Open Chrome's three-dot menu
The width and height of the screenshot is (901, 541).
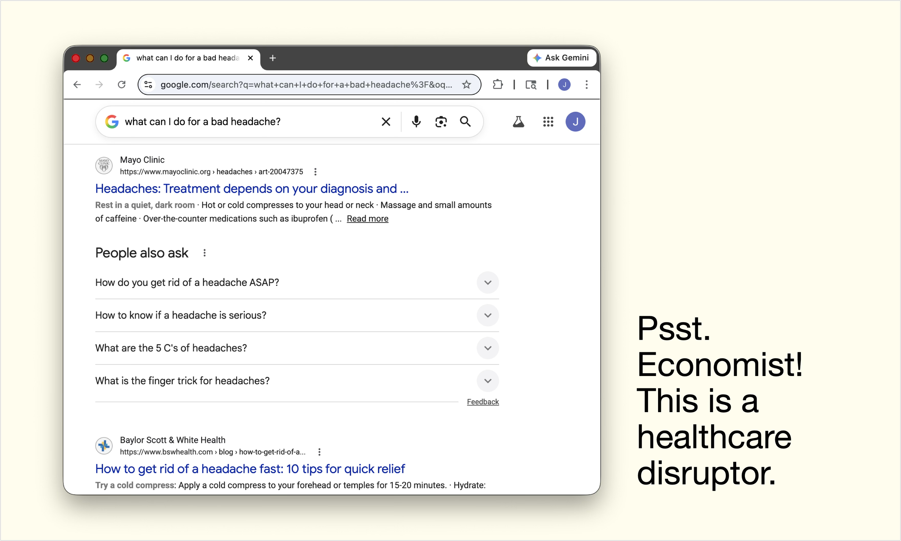(x=586, y=85)
